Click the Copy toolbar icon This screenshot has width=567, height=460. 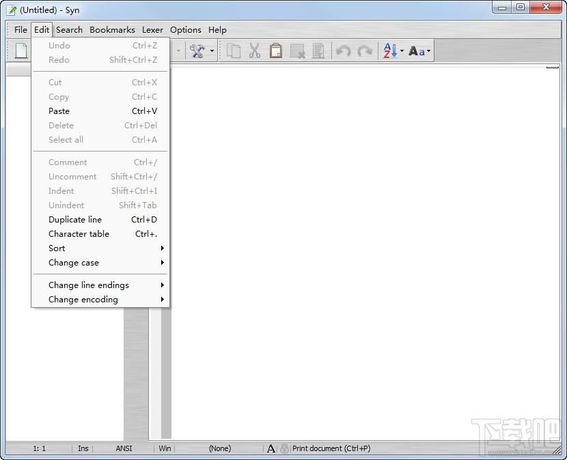234,51
